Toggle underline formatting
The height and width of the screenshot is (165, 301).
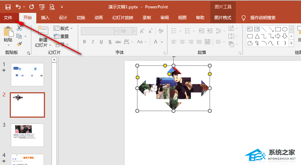pos(101,42)
